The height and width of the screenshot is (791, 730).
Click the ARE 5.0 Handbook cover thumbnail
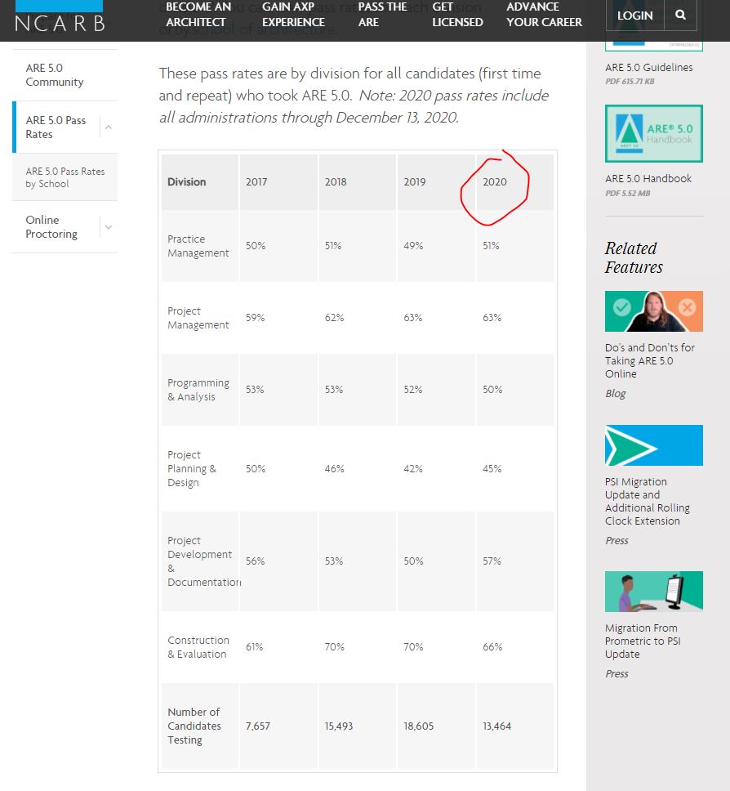point(654,134)
